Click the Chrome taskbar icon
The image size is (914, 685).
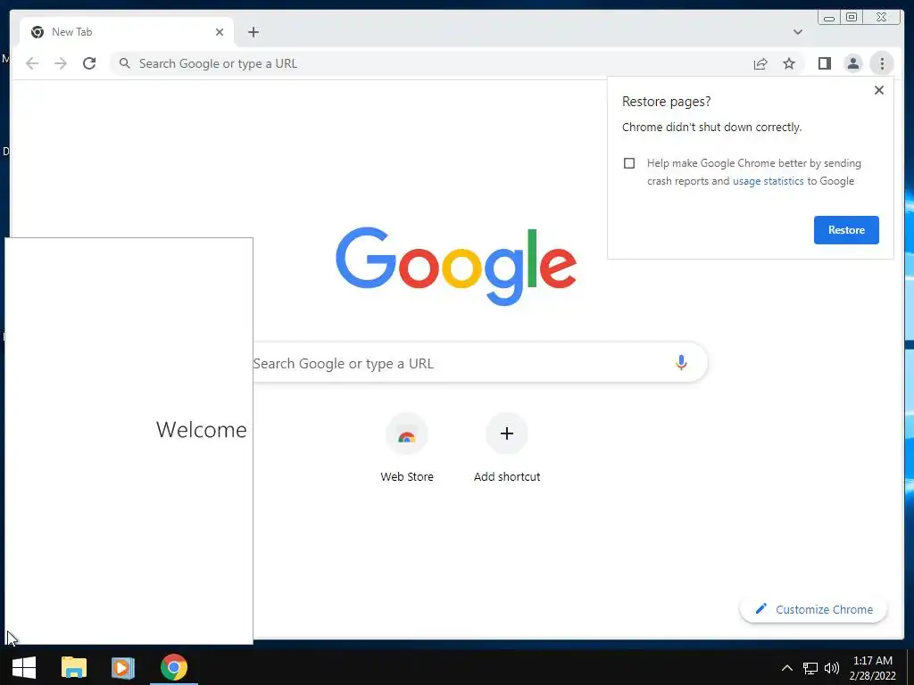(174, 667)
